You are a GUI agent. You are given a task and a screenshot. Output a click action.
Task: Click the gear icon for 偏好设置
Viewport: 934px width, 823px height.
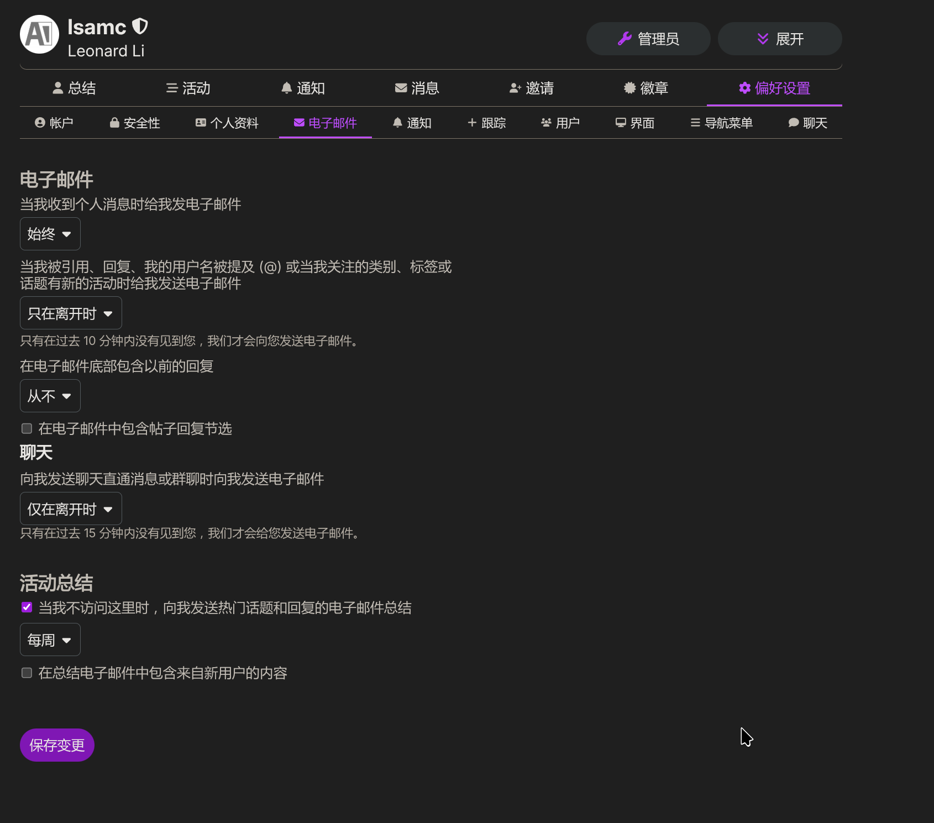(x=744, y=88)
